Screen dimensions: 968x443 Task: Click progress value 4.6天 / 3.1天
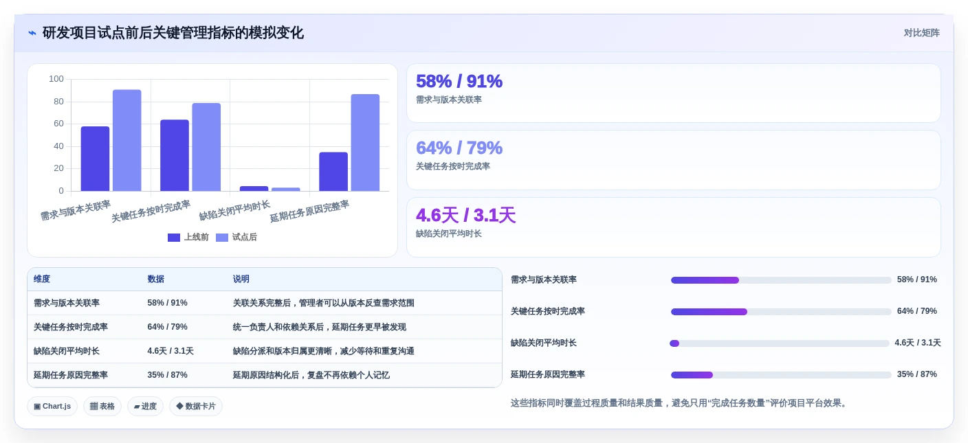[x=918, y=343]
